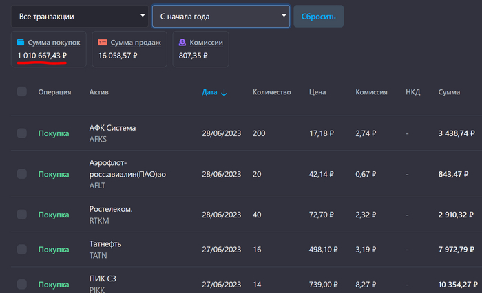Sort table by Дата column header
The image size is (482, 293).
(x=209, y=92)
